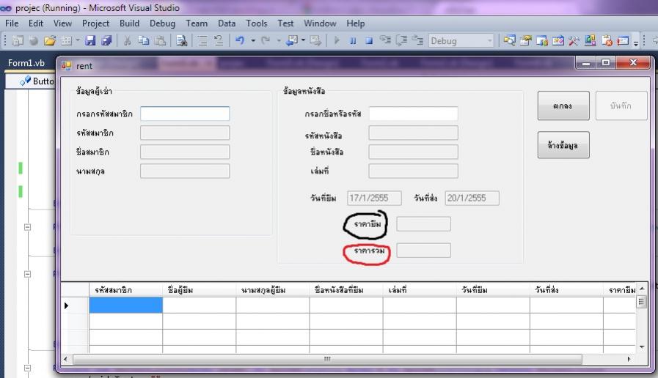The image size is (658, 378).
Task: Select the highlighted first grid cell
Action: (126, 305)
